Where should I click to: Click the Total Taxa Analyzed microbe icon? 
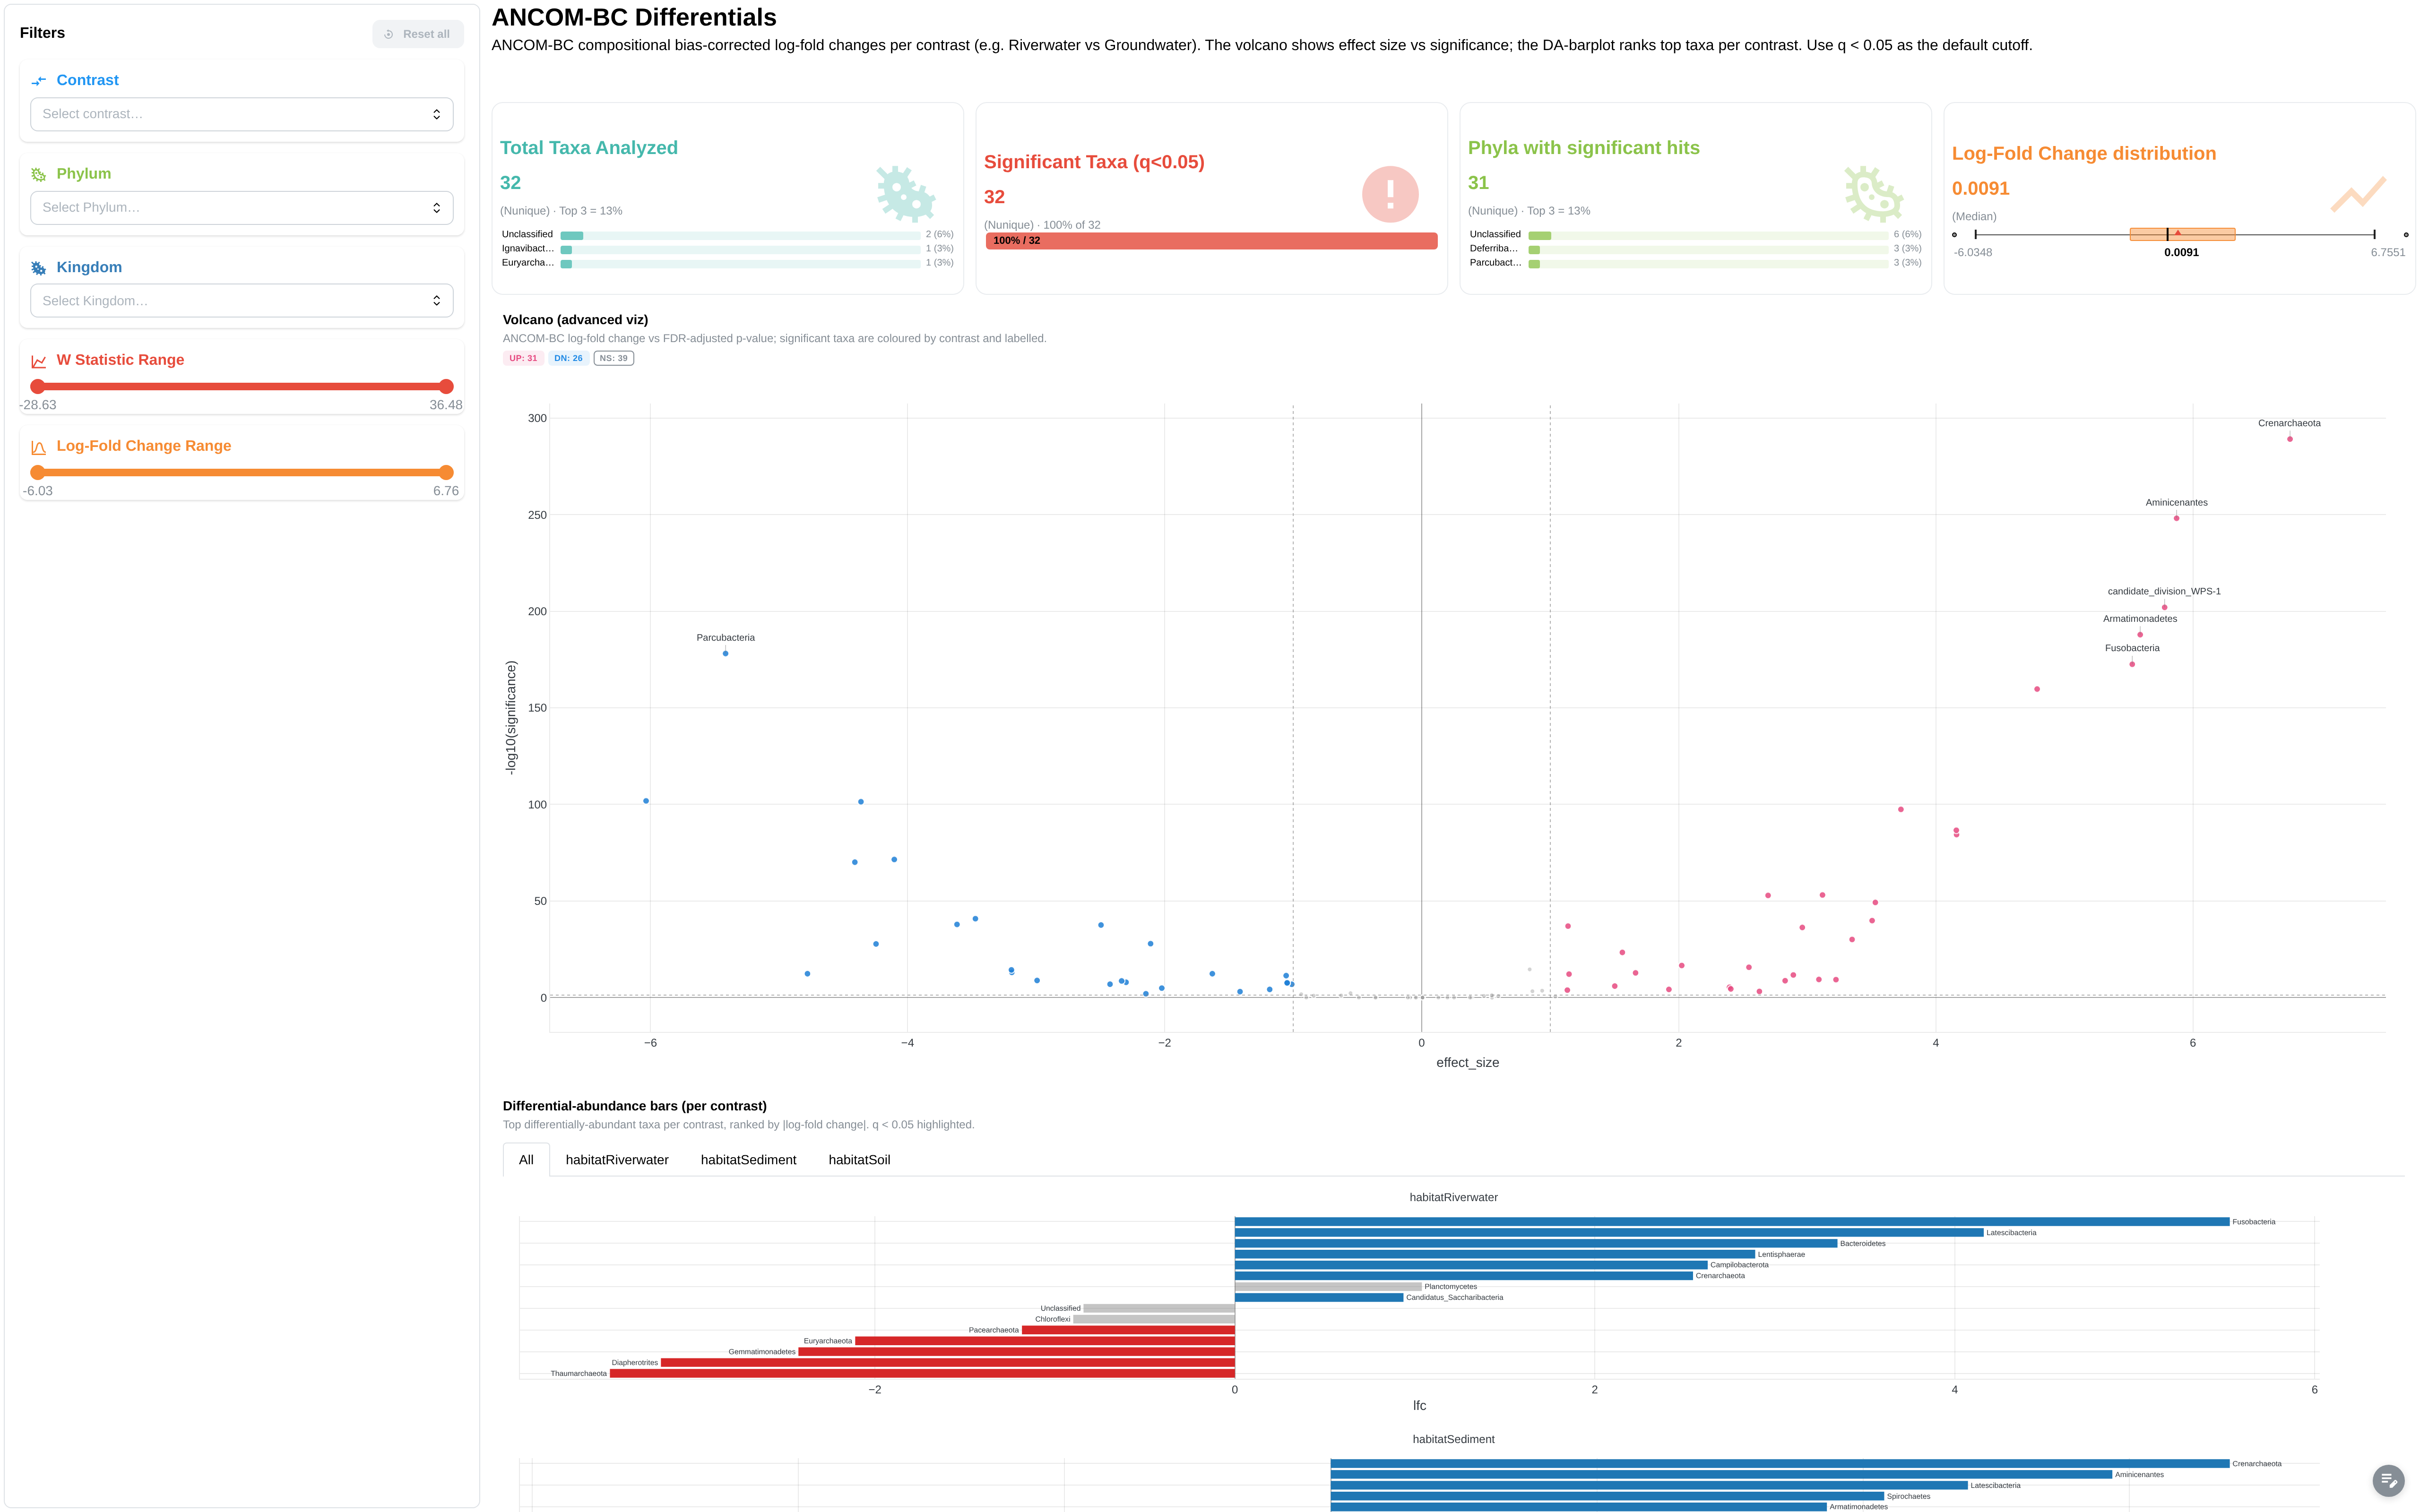coord(906,194)
